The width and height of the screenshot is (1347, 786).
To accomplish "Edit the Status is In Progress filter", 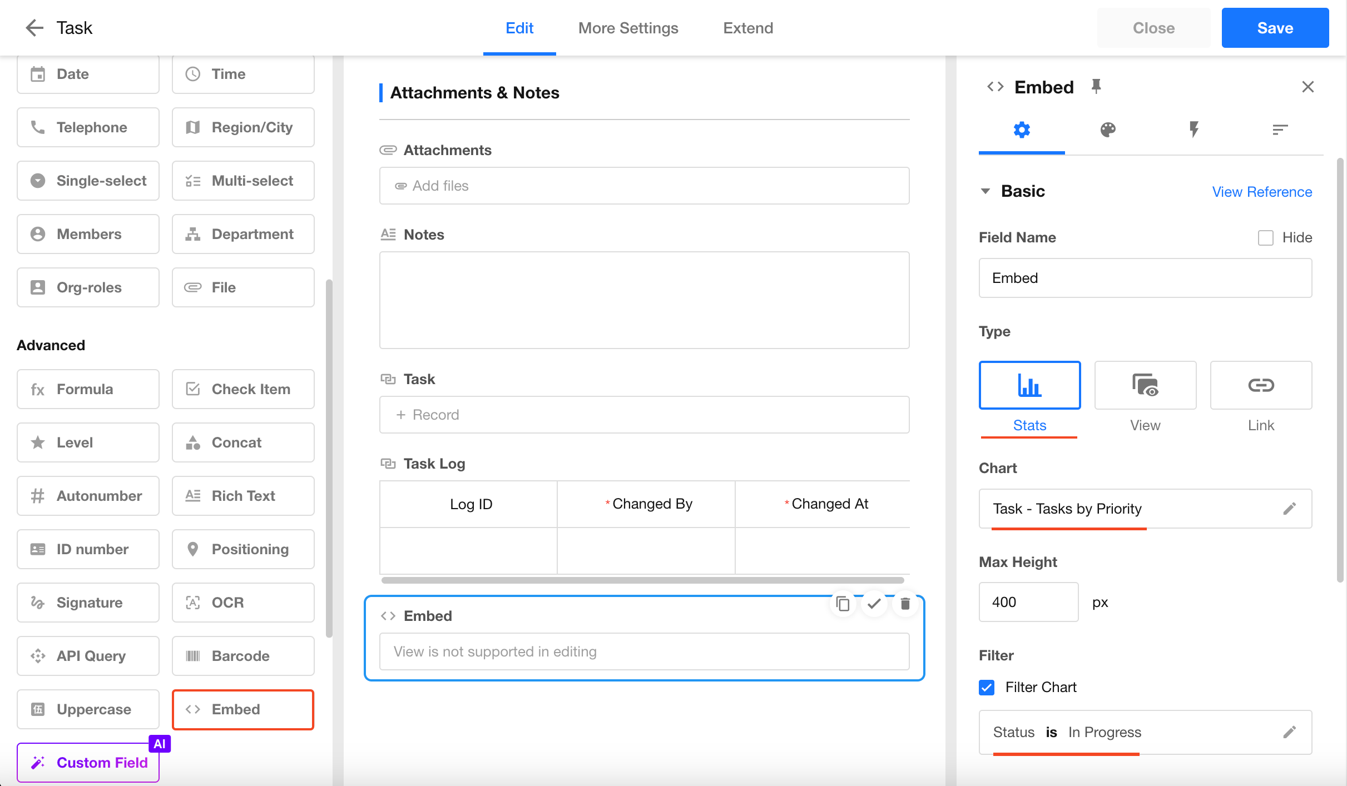I will [1290, 732].
